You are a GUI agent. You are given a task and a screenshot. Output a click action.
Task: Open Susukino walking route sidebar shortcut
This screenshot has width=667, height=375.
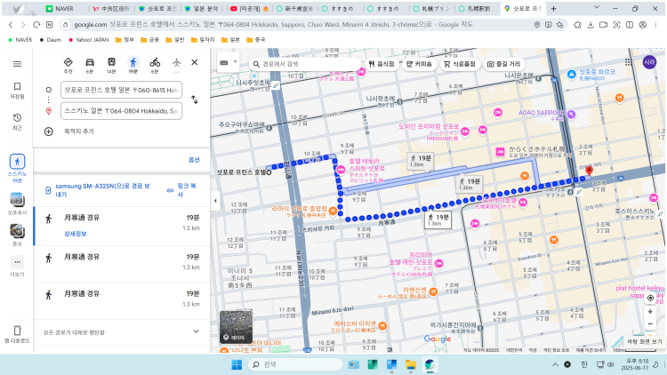tap(17, 168)
